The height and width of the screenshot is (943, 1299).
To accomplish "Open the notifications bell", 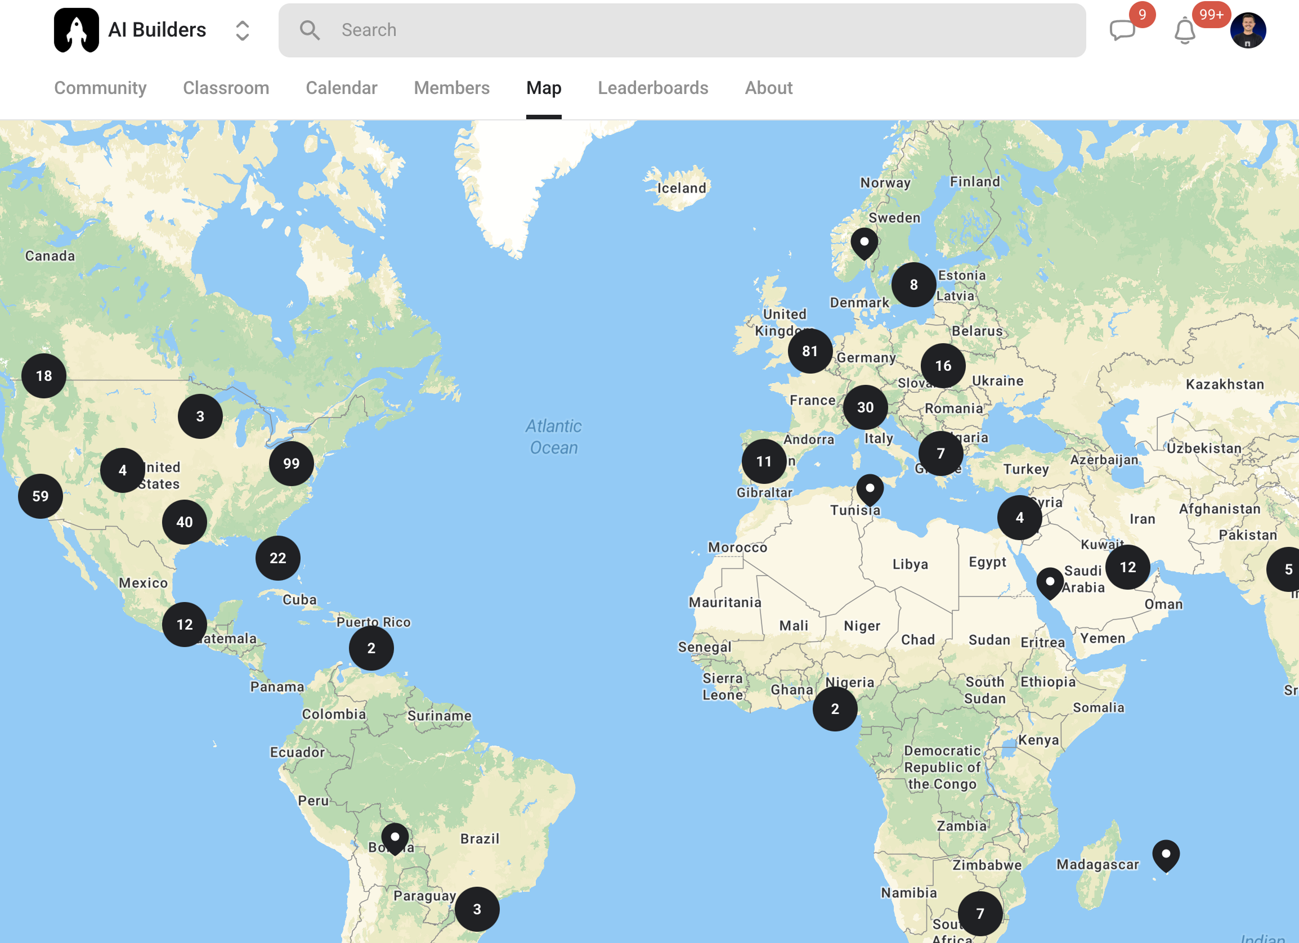I will [1184, 30].
